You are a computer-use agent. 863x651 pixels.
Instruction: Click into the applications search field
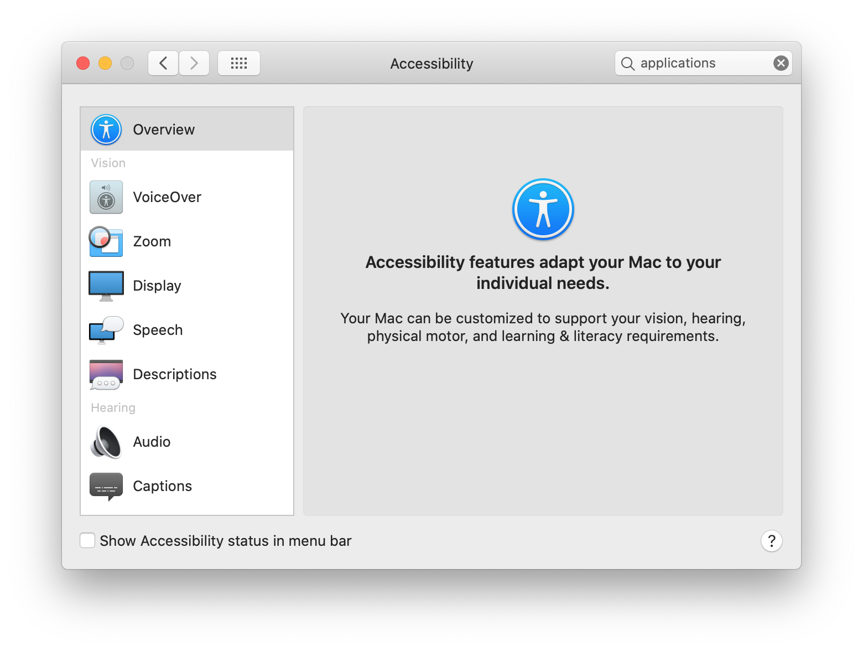pyautogui.click(x=704, y=63)
